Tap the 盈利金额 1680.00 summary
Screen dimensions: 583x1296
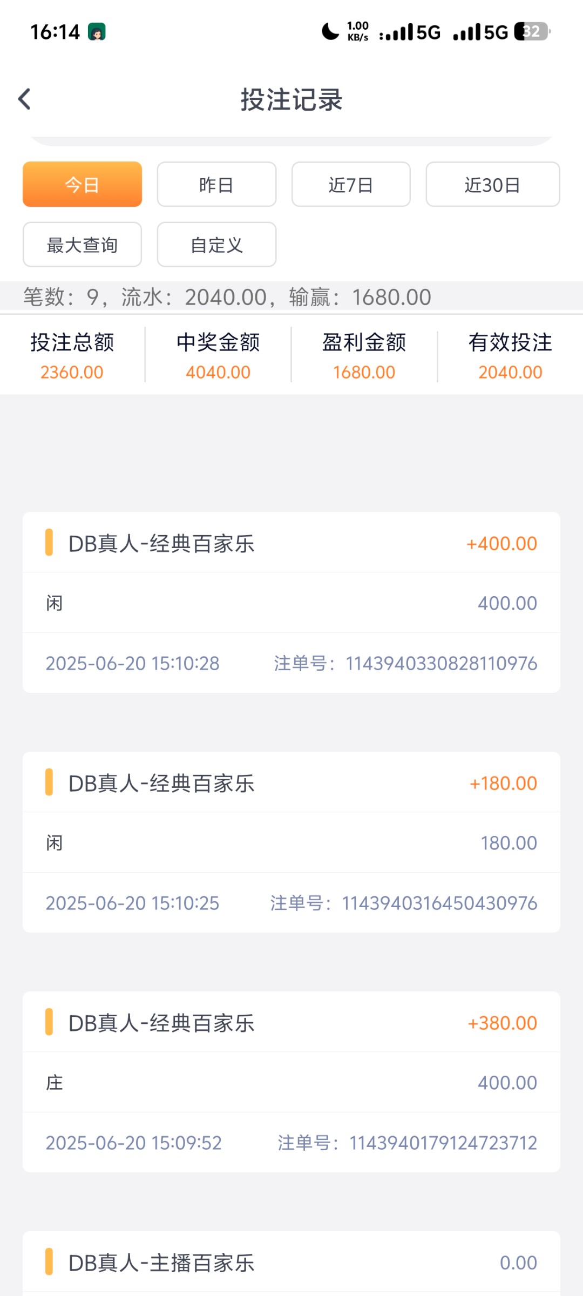pos(364,356)
